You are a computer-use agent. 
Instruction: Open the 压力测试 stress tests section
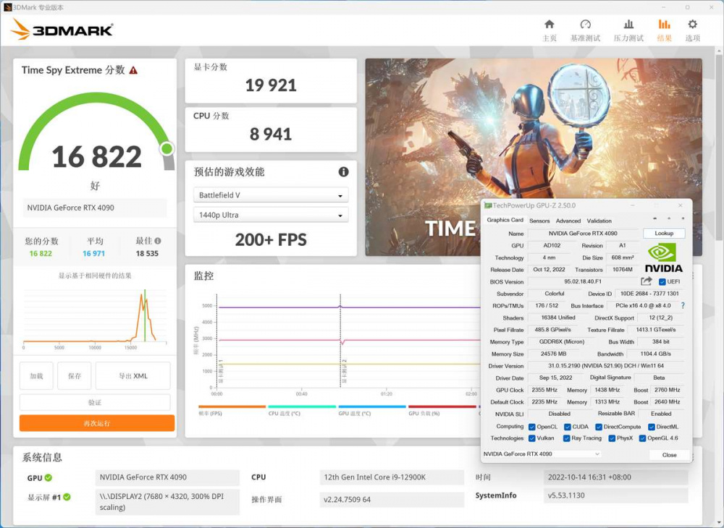click(x=628, y=30)
